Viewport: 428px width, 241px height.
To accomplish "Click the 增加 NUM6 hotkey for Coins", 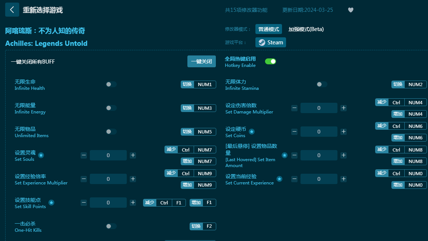I will (409, 138).
